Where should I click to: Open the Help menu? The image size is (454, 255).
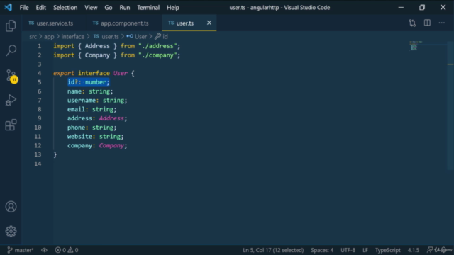point(173,8)
